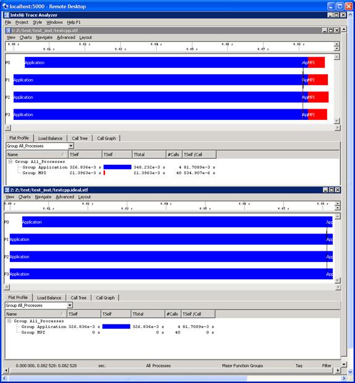Click P0 blue Application bar in testcpp.stf timeline

pos(164,62)
